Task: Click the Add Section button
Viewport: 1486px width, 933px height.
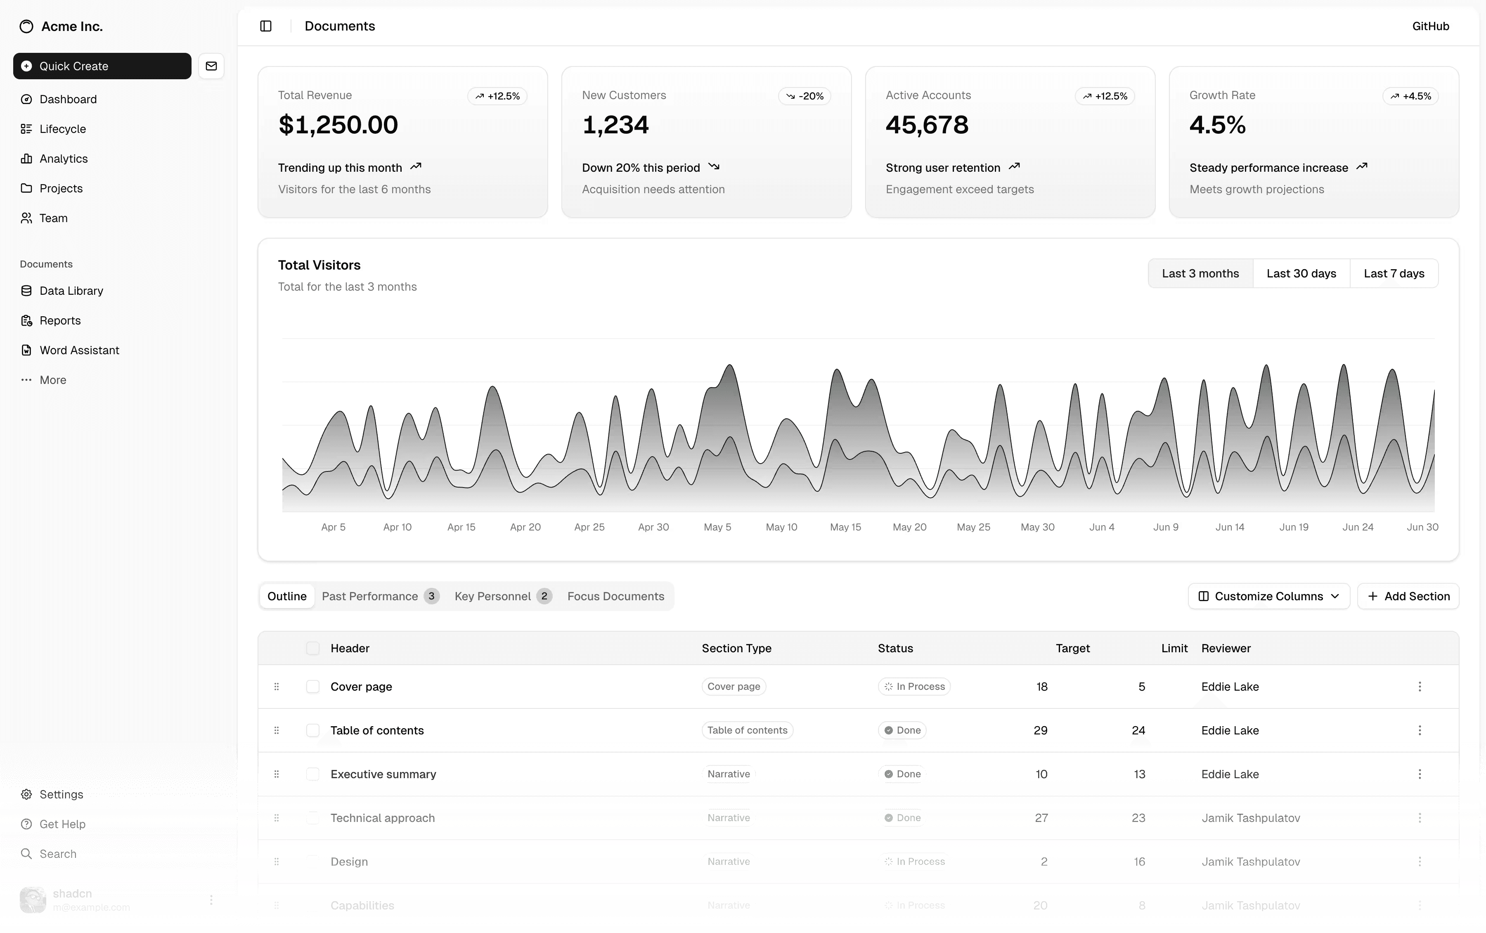Action: 1408,596
